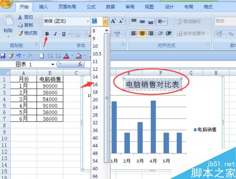Toggle Italic formatting button
The height and width of the screenshot is (179, 236).
tap(55, 34)
